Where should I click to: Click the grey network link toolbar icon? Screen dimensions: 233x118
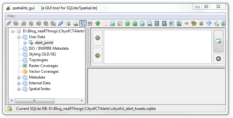[187, 23]
